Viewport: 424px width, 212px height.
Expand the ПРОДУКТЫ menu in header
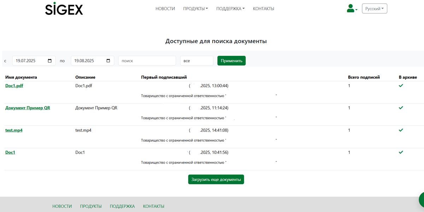(x=195, y=9)
